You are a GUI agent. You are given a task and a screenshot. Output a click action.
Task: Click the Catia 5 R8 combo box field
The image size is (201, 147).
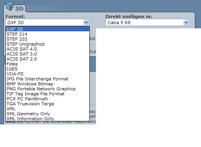click(148, 23)
